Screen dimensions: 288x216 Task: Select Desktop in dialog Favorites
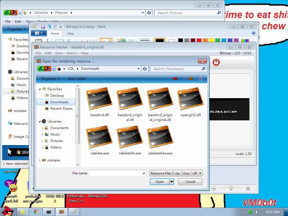pyautogui.click(x=54, y=96)
